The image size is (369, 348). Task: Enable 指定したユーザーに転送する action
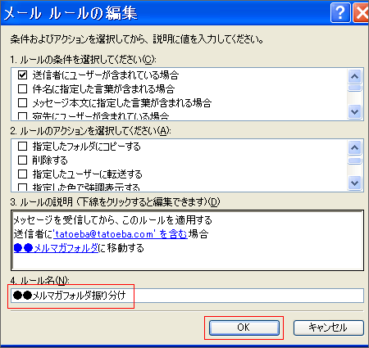click(x=22, y=174)
